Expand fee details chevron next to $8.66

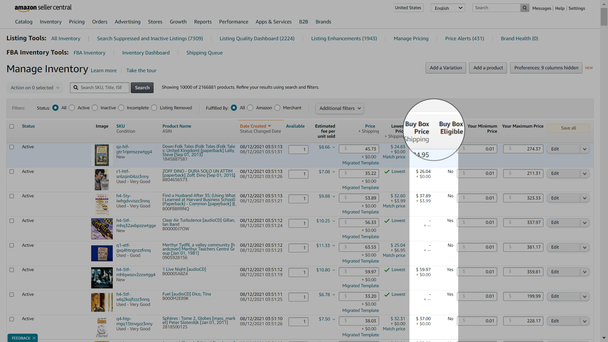(x=334, y=147)
